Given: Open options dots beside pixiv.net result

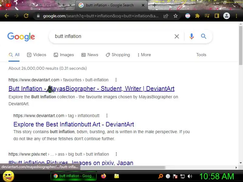Looking at the screenshot, I should point(116,154).
